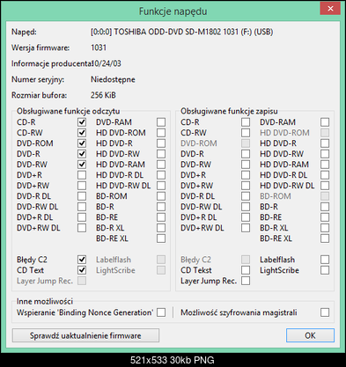This screenshot has width=346, height=367.
Task: Toggle CD-RW checkbox under read functions
Action: coord(82,133)
